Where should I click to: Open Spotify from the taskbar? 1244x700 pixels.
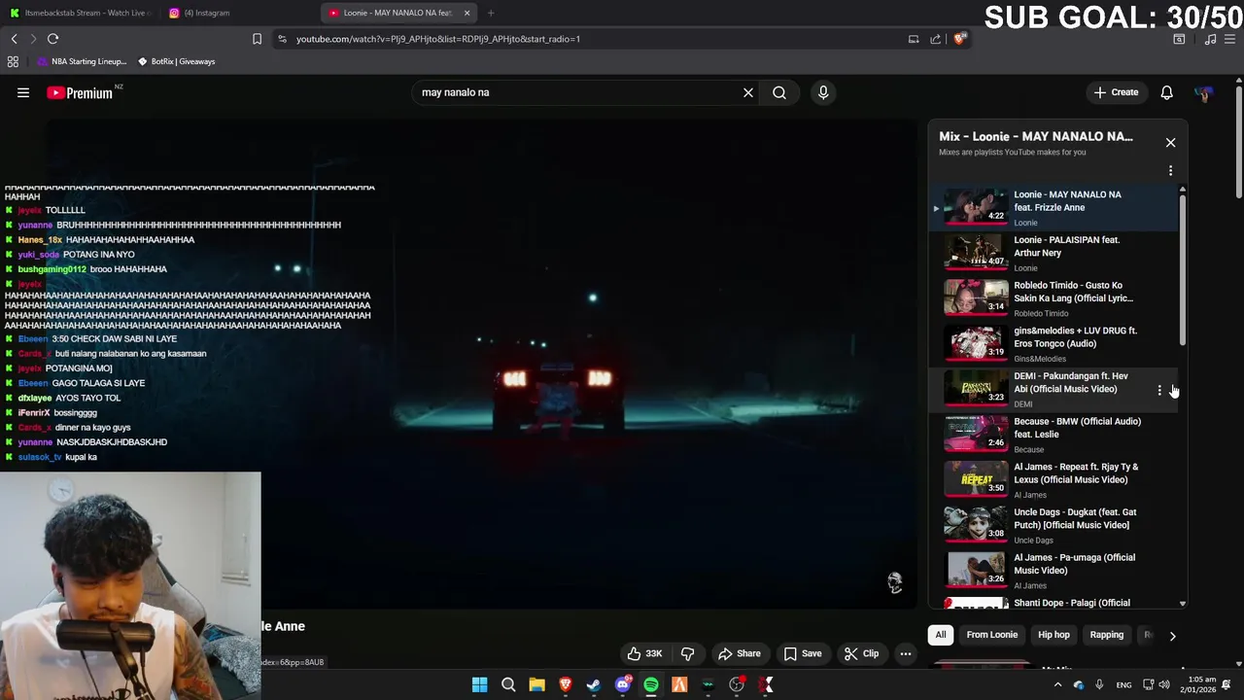(x=651, y=685)
